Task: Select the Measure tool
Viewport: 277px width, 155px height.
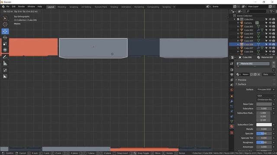Action: pos(5,63)
